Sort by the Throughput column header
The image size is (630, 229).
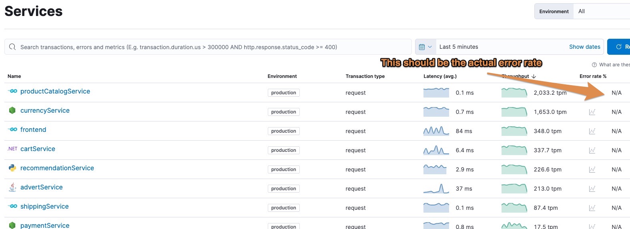point(519,76)
